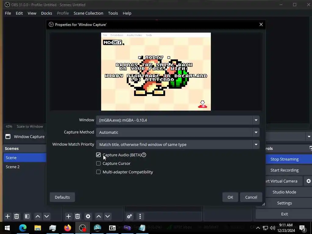
Task: Open Firefox from the taskbar
Action: (x=67, y=228)
